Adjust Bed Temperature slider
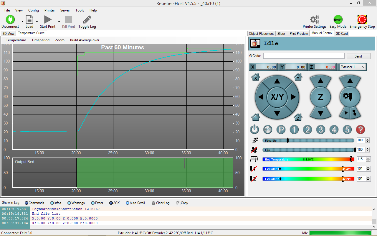The image size is (377, 236). [x=308, y=159]
